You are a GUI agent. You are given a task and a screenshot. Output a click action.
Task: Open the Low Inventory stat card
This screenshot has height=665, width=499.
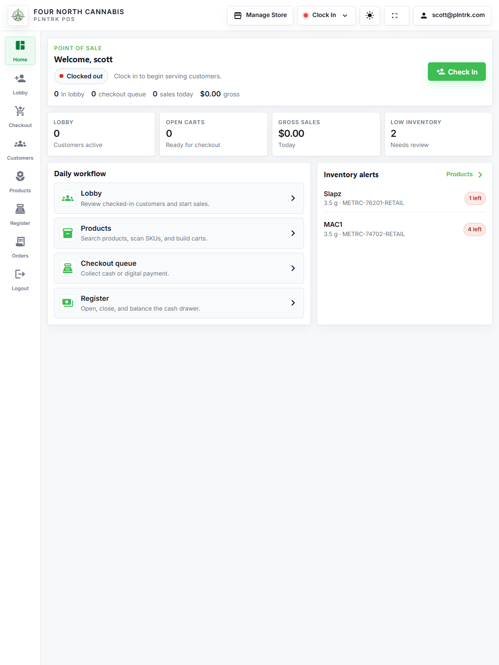coord(438,134)
